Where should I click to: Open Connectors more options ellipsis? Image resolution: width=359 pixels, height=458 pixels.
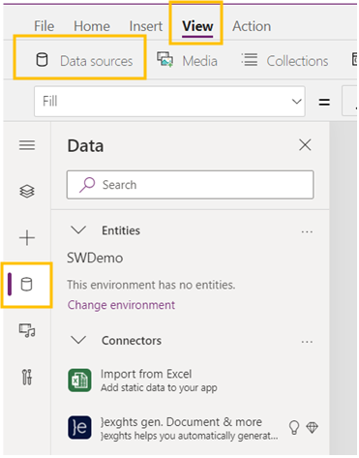(307, 342)
